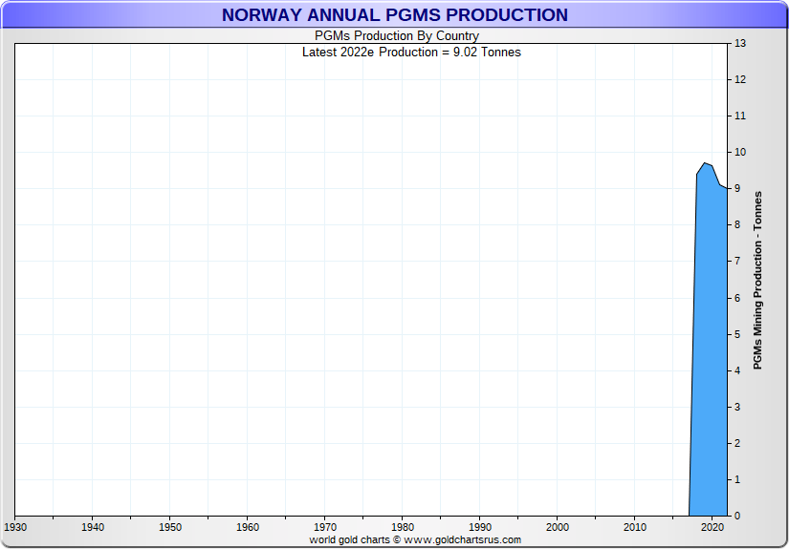This screenshot has height=549, width=789.
Task: Select the 2010 year label on x-axis
Action: tap(635, 527)
